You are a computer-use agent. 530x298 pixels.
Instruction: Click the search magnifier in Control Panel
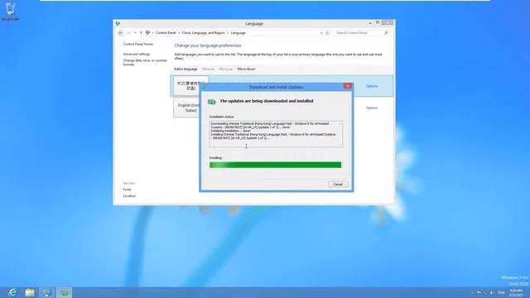pos(386,33)
